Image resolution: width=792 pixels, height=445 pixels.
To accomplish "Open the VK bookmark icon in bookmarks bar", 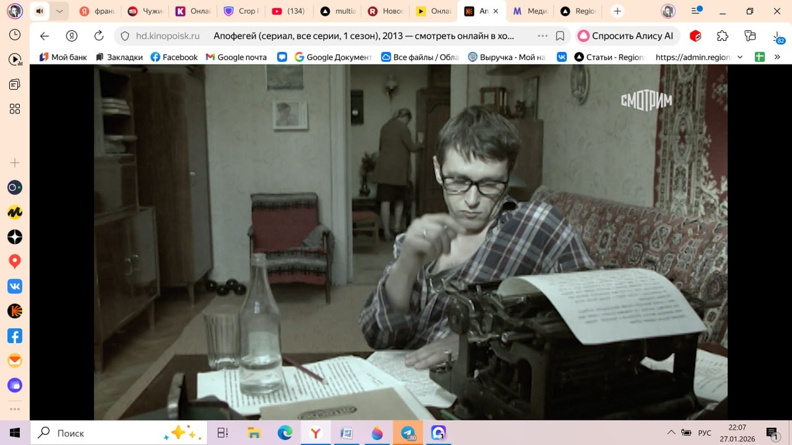I will [x=562, y=57].
